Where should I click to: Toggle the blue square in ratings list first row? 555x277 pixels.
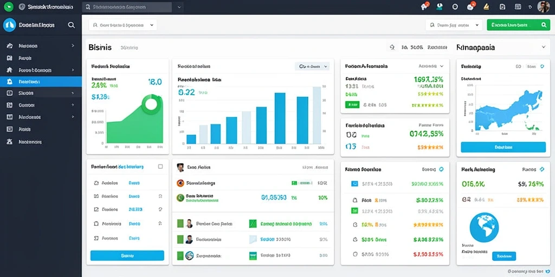tap(354, 184)
